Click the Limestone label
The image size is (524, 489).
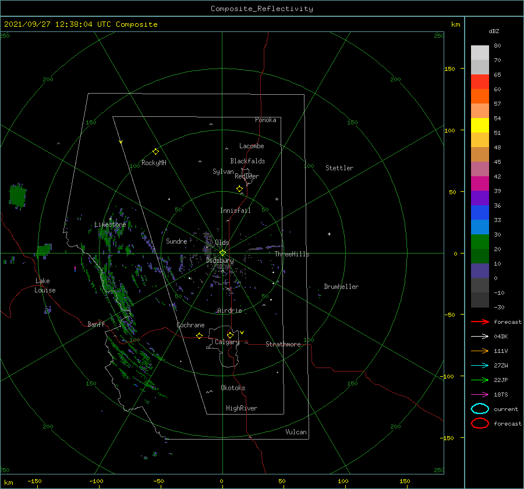110,224
